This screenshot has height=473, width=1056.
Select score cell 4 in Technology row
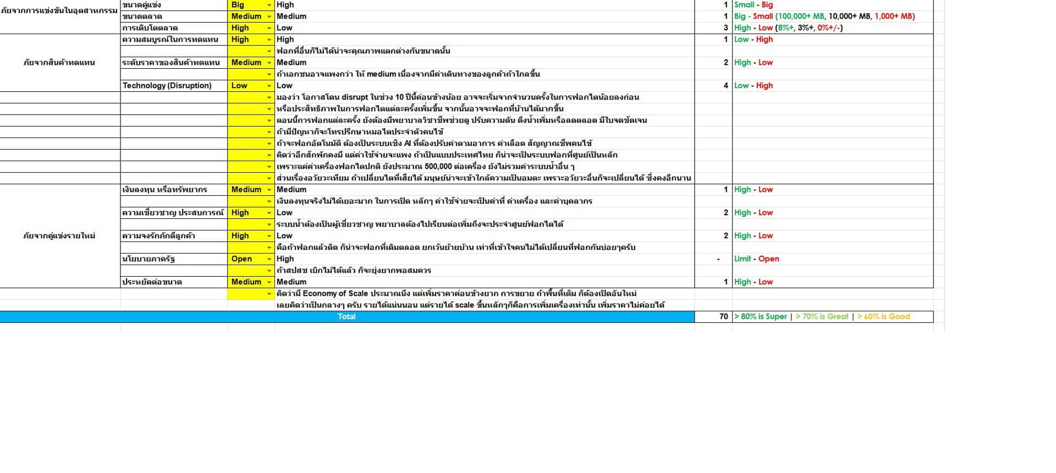[x=713, y=86]
